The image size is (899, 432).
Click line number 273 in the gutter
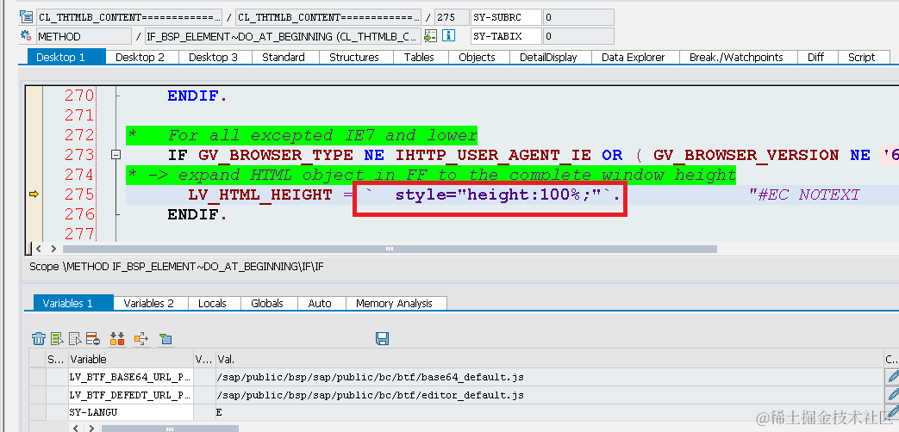(79, 155)
